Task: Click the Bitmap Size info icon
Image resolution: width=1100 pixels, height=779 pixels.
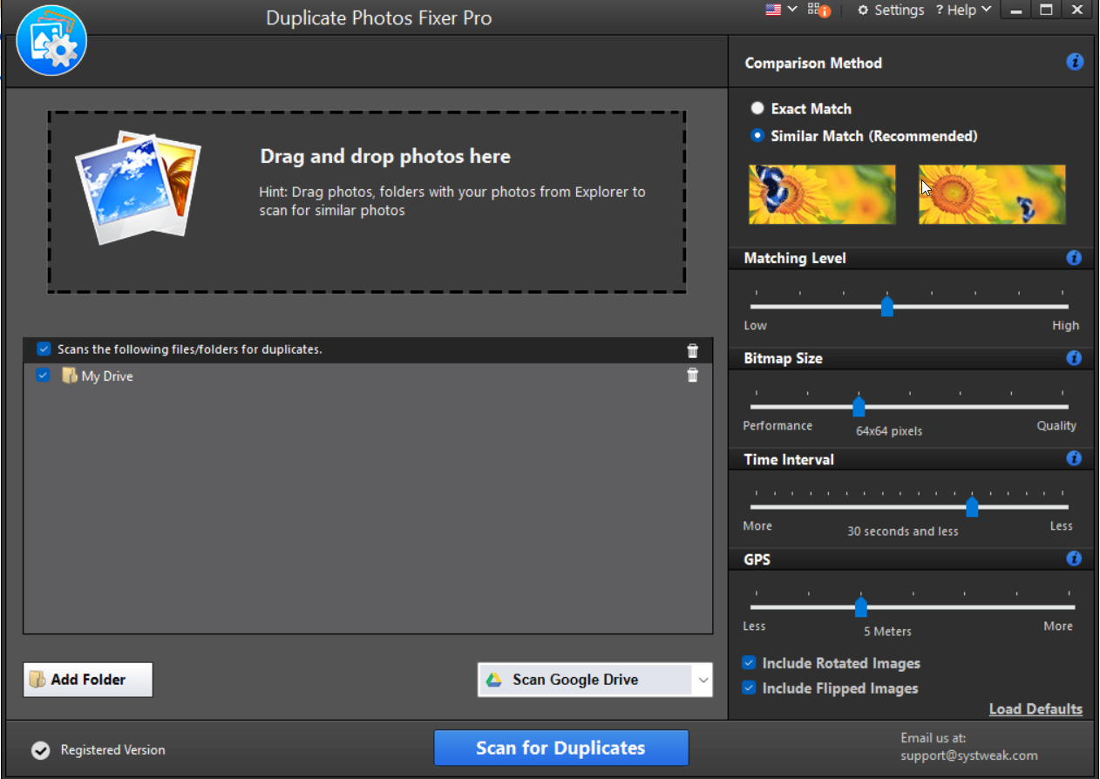Action: (x=1074, y=358)
